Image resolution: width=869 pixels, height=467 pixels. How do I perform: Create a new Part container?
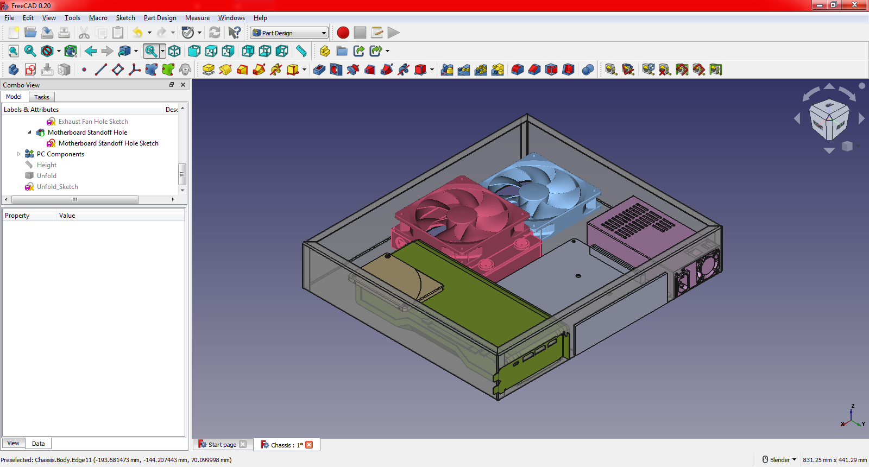pyautogui.click(x=325, y=51)
